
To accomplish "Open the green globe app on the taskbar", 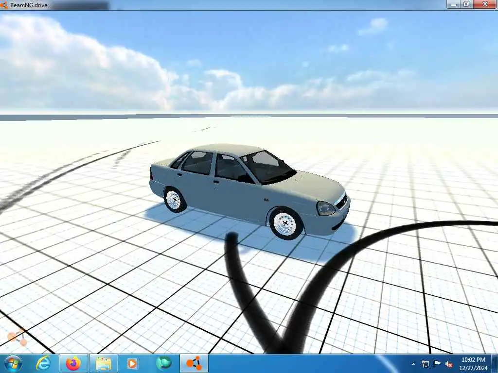I will click(x=164, y=363).
